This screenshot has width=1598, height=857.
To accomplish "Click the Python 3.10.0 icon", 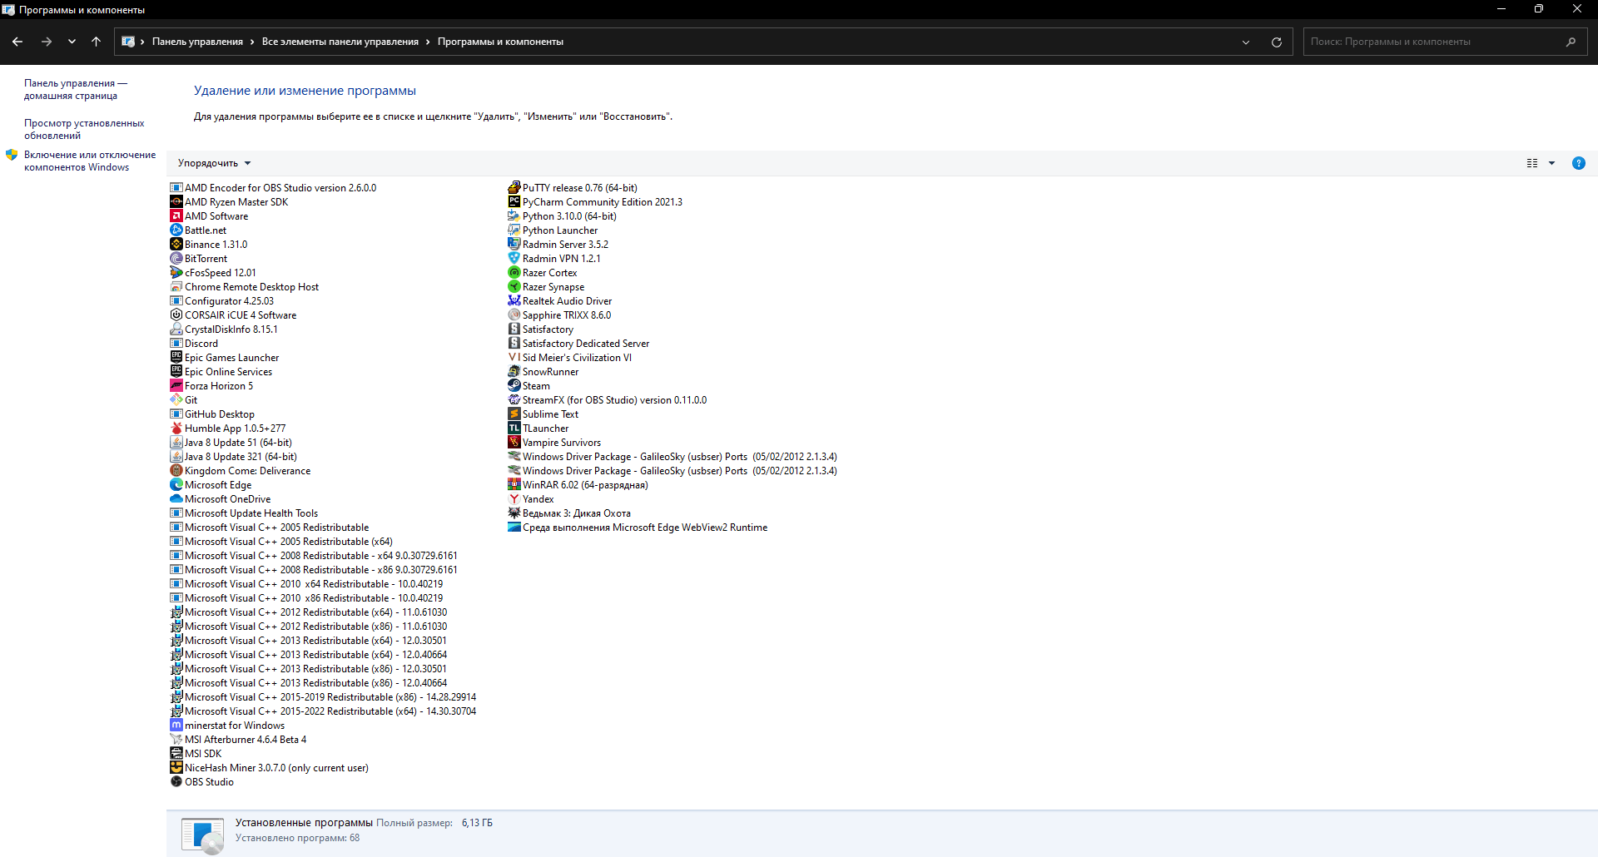I will point(514,216).
